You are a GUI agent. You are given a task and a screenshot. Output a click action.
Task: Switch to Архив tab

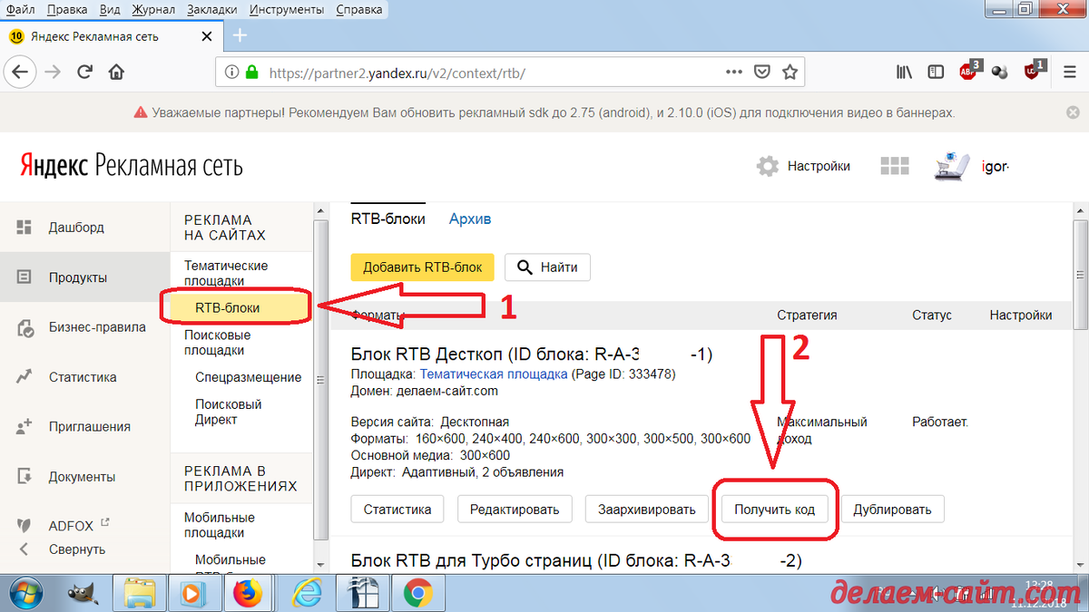click(470, 219)
